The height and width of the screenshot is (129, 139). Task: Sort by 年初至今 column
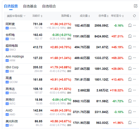[x=117, y=16]
